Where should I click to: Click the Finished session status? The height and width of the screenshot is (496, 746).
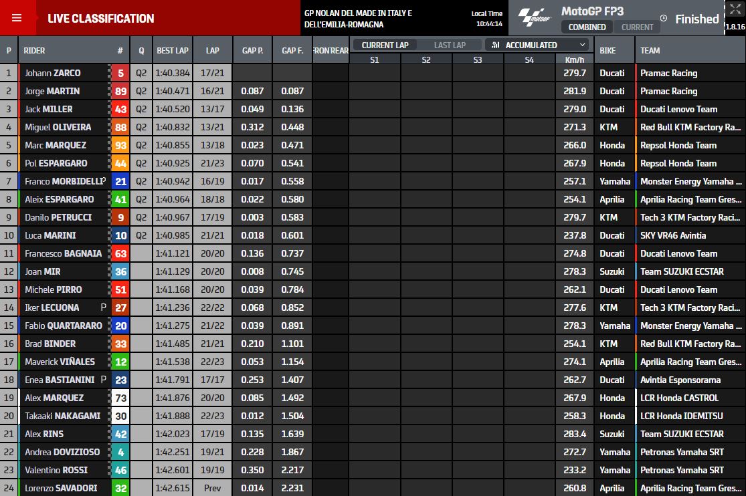697,19
